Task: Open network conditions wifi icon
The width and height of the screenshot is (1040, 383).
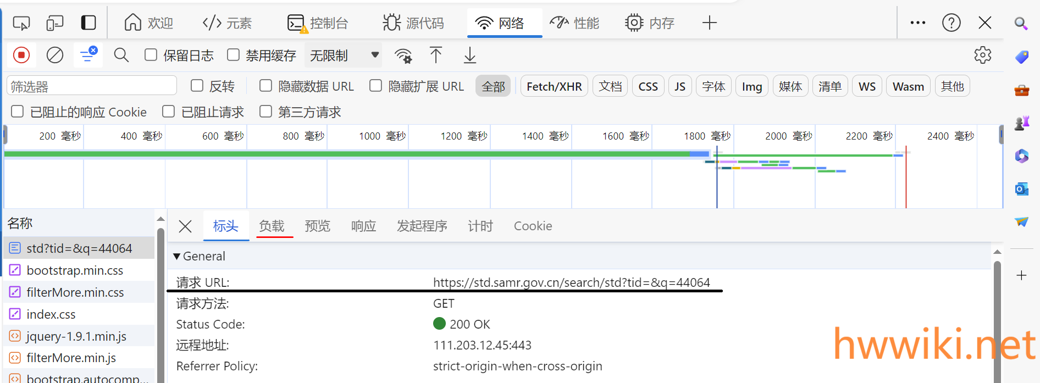Action: click(x=403, y=55)
